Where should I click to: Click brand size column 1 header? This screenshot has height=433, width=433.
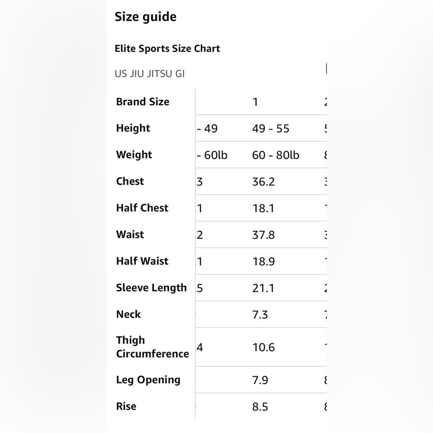click(255, 102)
